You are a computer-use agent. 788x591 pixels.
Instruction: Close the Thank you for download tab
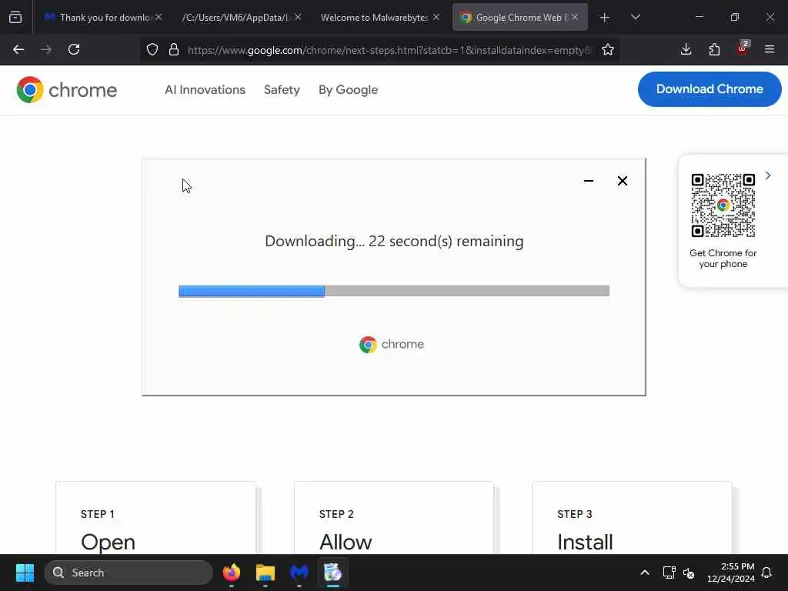(159, 17)
